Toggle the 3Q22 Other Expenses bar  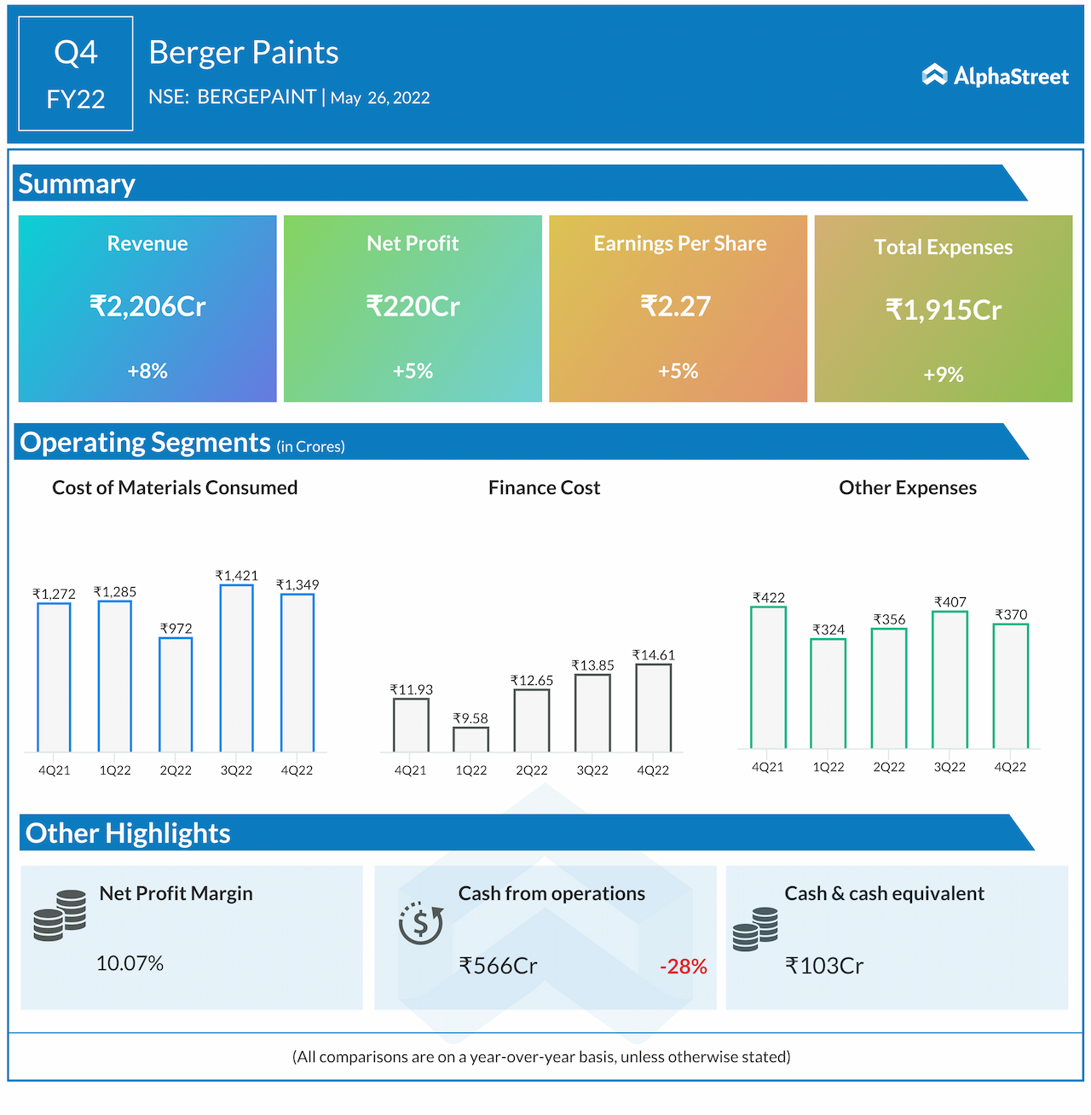(949, 678)
